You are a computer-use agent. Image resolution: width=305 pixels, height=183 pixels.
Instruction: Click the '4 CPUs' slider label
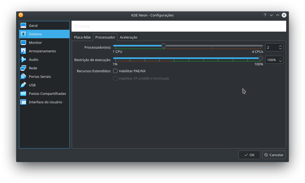point(258,52)
